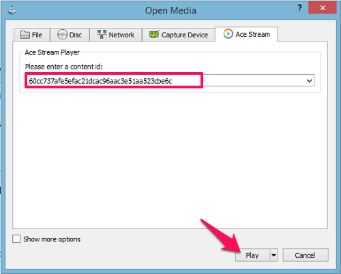Viewport: 341px width, 274px height.
Task: Switch to the Disc tab
Action: (70, 35)
